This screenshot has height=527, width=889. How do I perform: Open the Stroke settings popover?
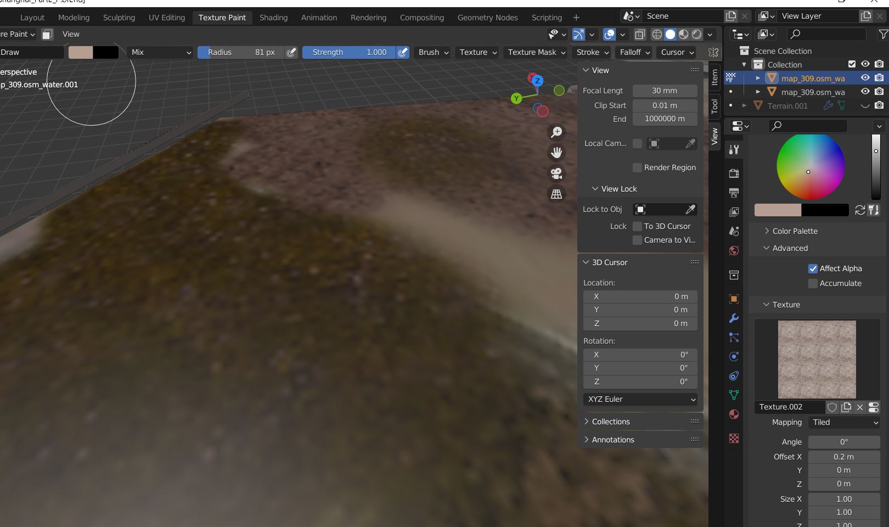pyautogui.click(x=592, y=52)
